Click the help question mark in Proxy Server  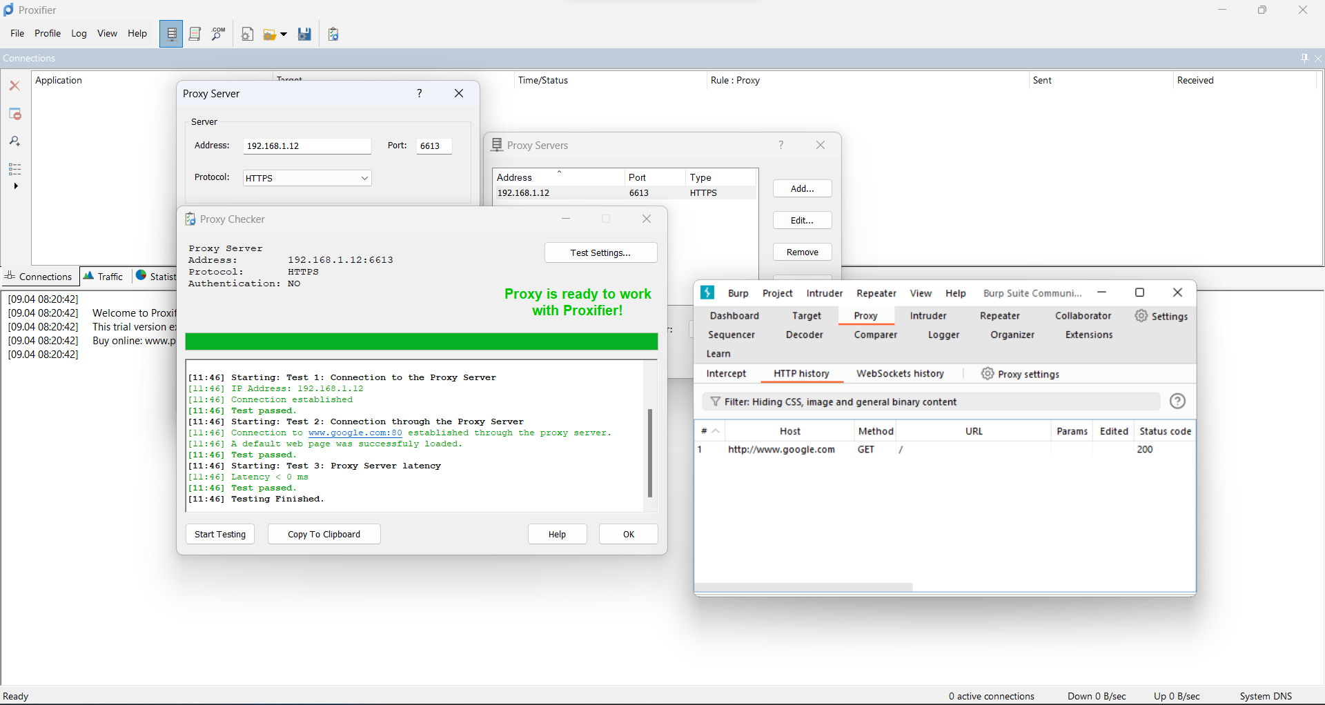420,93
